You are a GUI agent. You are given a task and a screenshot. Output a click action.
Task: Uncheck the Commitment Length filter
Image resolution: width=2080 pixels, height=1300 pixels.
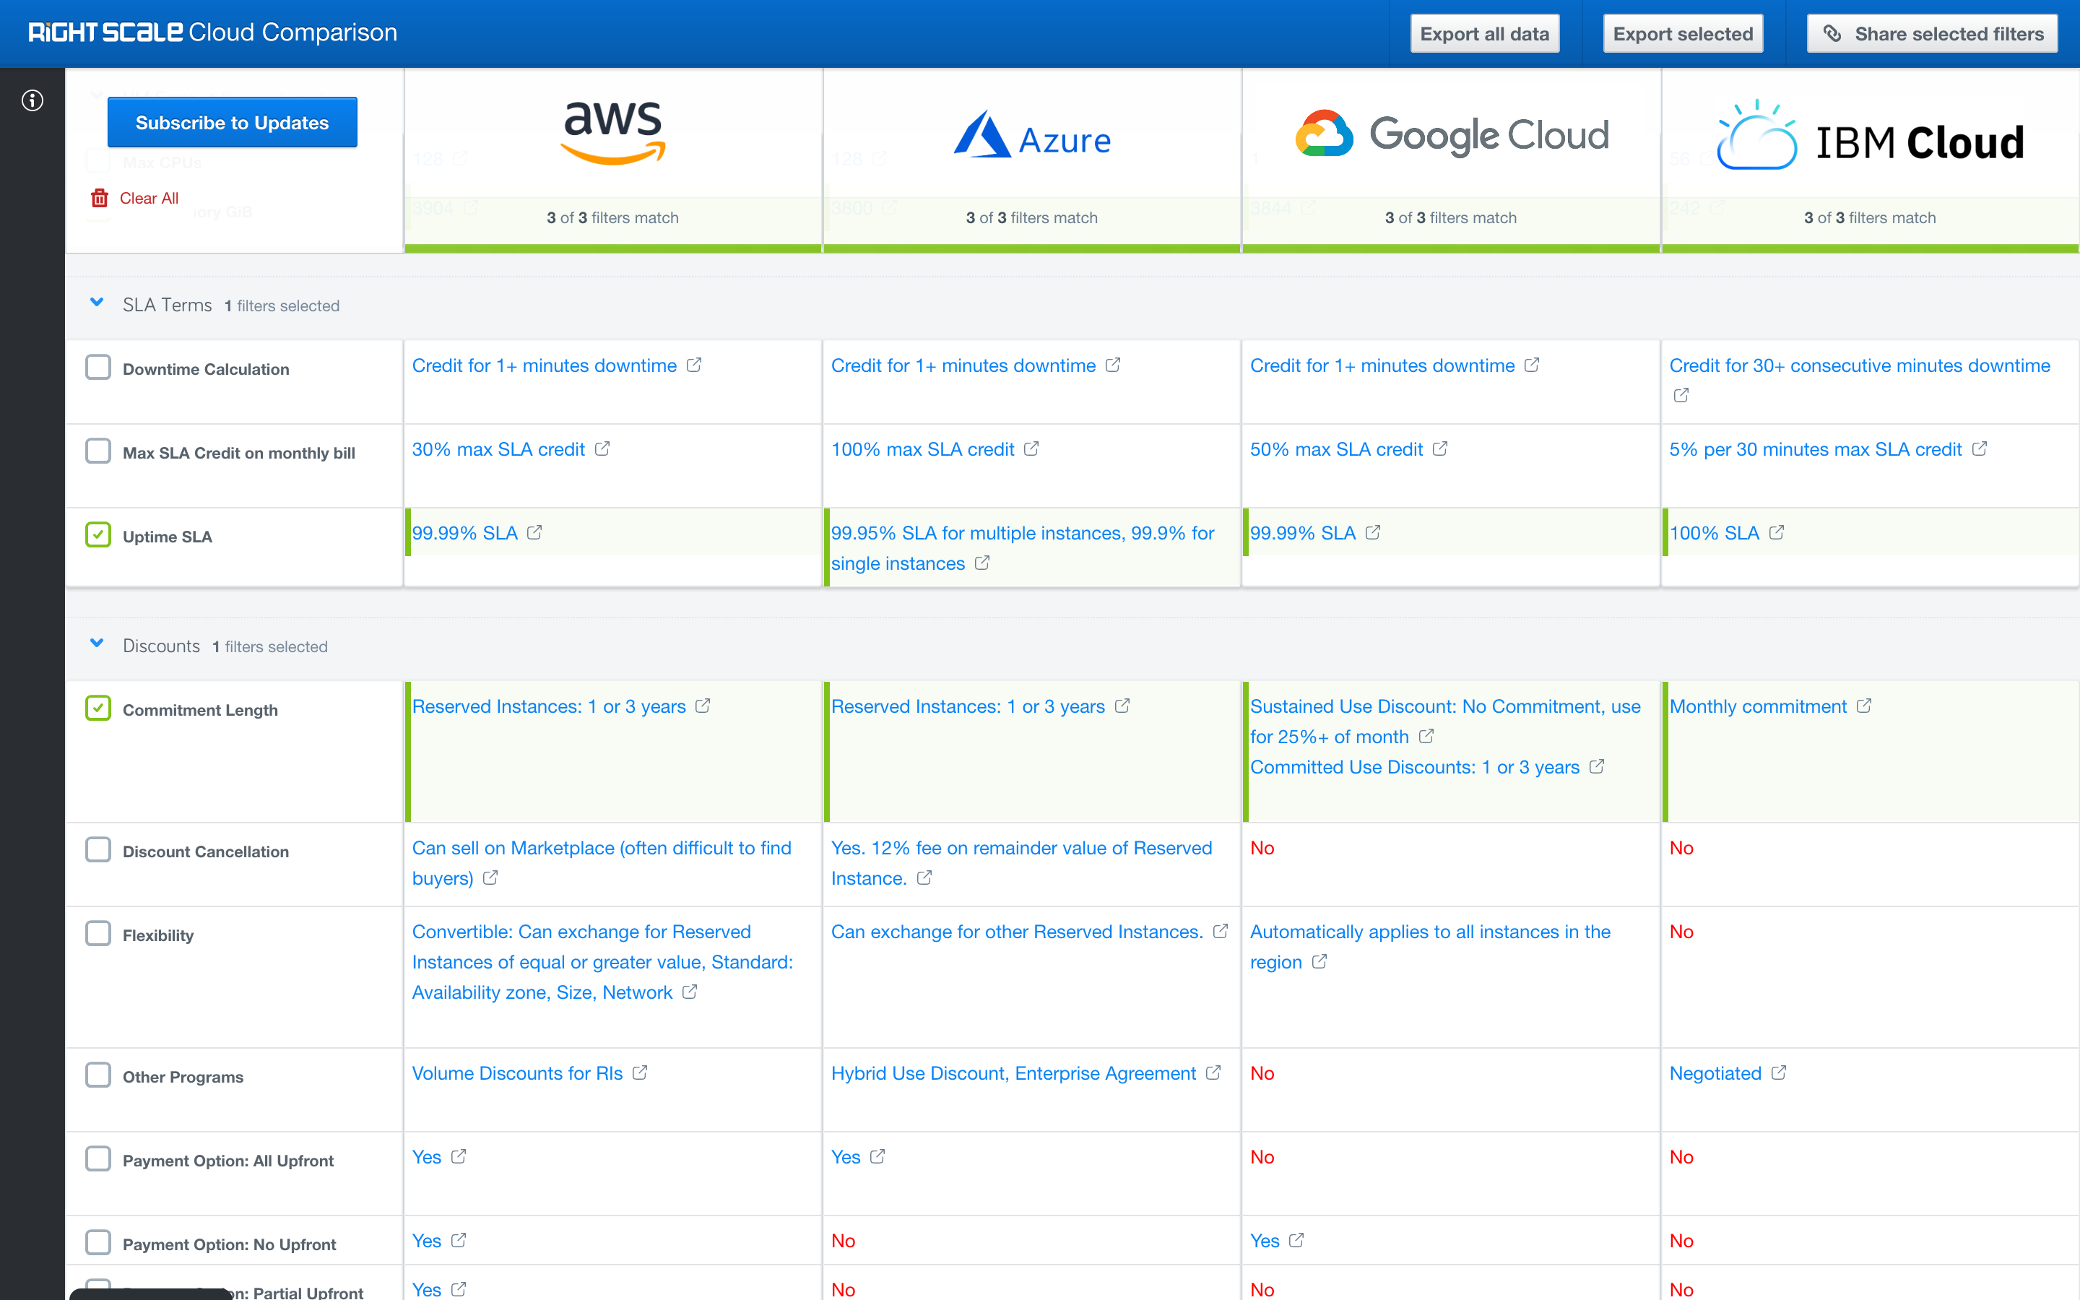(98, 708)
